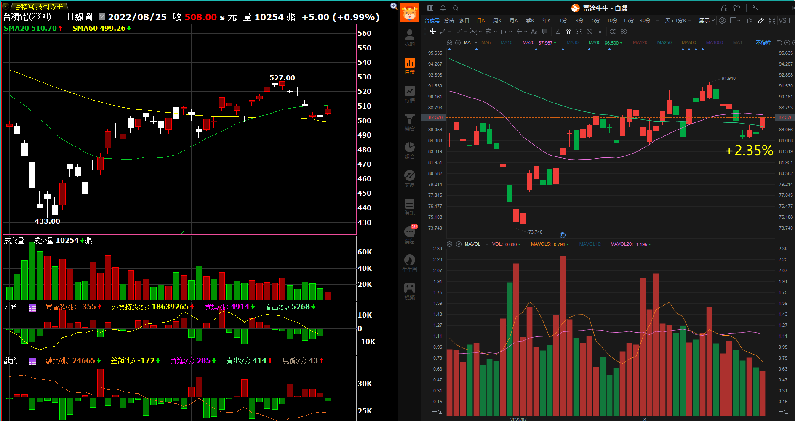
Task: Toggle the MA120 line indicator
Action: 640,42
